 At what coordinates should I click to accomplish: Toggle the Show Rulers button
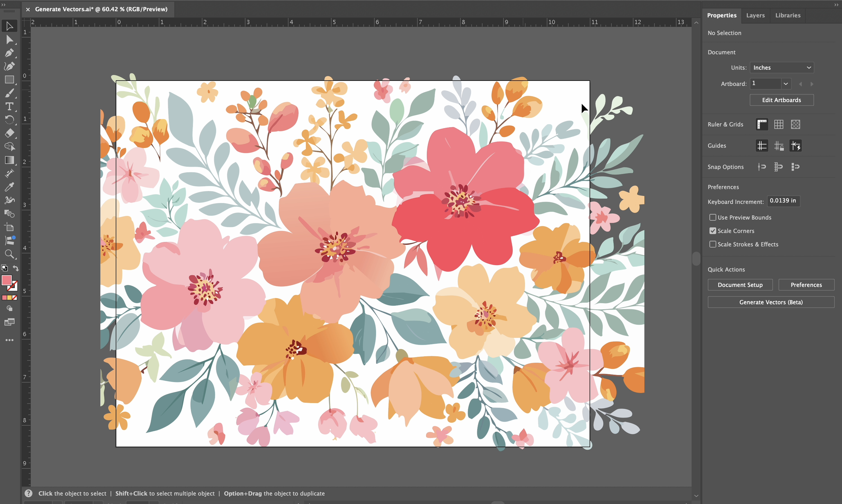tap(762, 124)
